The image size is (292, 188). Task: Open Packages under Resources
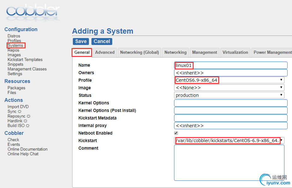point(16,88)
